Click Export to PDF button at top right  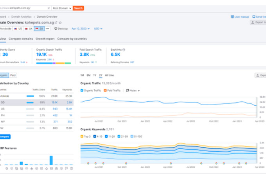258,22
